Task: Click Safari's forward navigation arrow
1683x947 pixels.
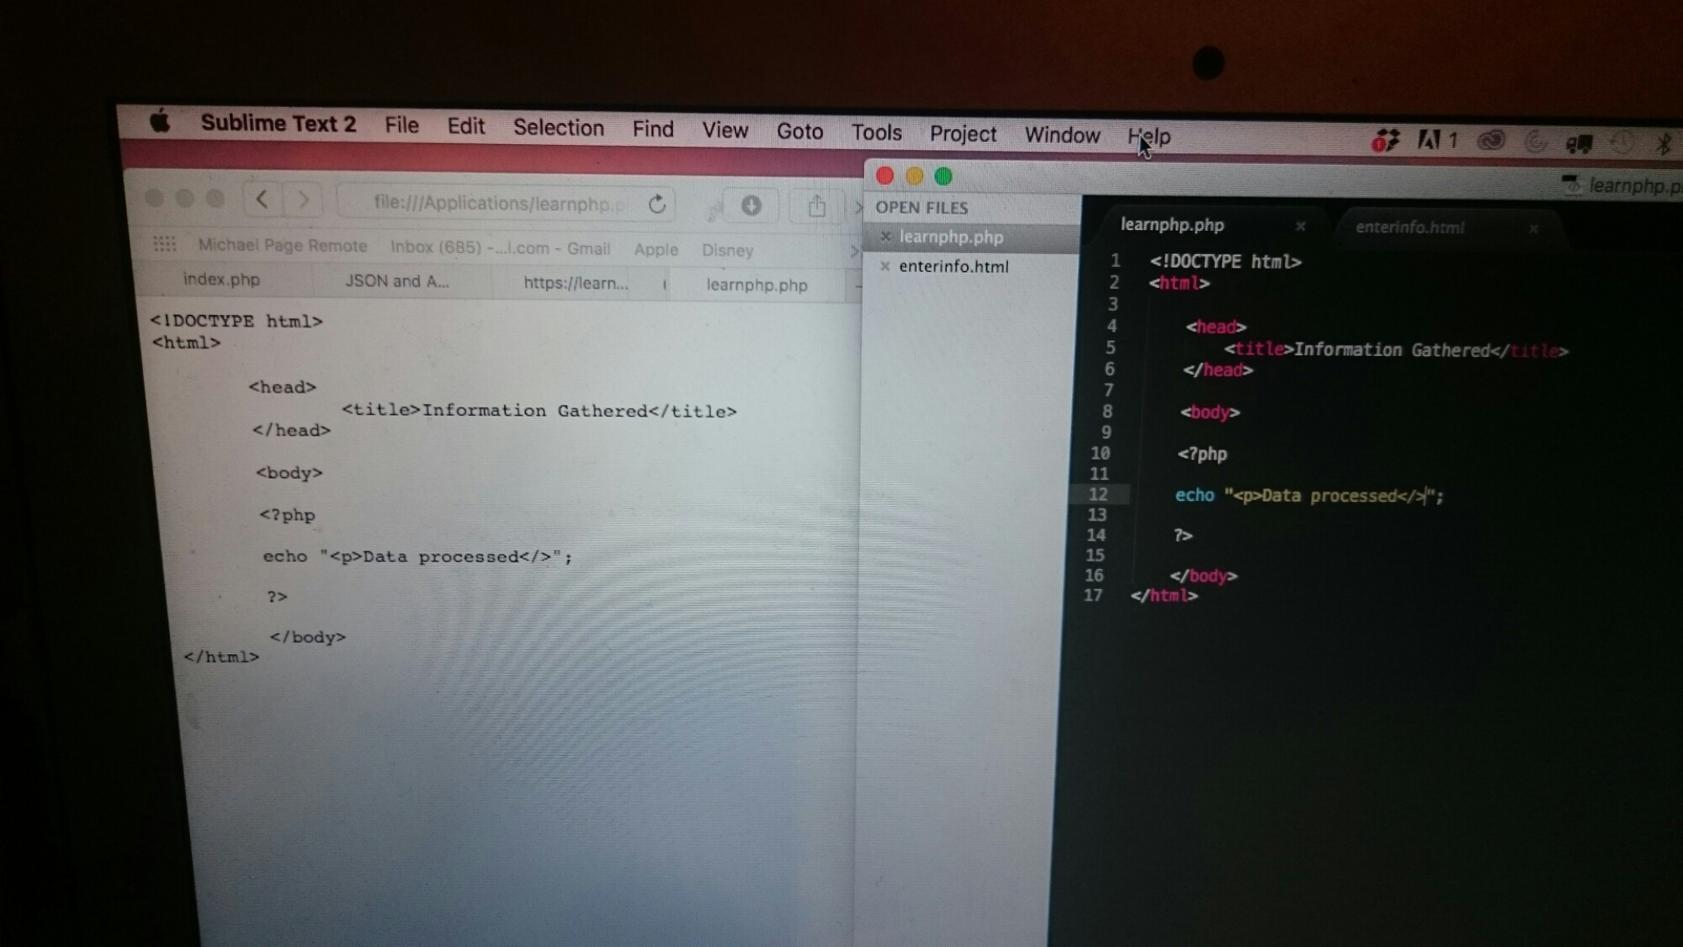Action: click(304, 200)
